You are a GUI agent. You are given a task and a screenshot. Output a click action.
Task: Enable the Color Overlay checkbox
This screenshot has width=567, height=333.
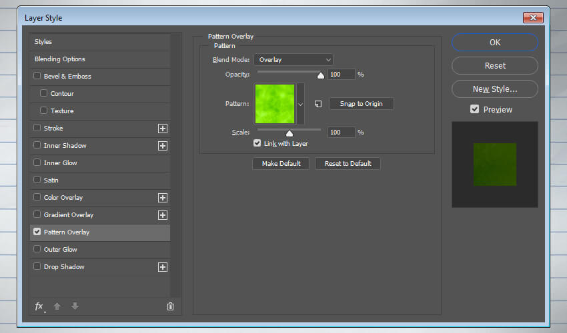coord(37,197)
